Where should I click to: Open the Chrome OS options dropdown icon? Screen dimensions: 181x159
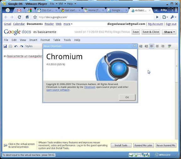[x=176, y=10]
